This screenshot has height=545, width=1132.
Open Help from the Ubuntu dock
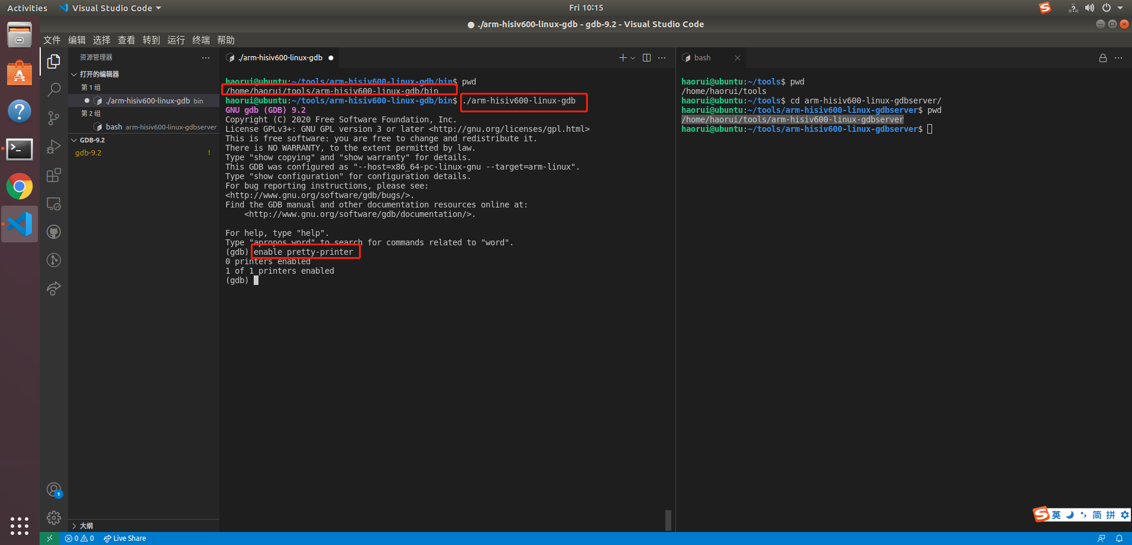(20, 111)
